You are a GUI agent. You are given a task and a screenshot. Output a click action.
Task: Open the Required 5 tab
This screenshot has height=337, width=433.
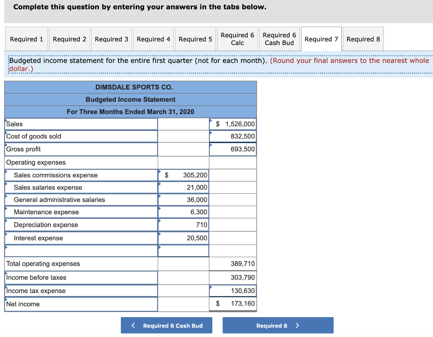[x=195, y=39]
